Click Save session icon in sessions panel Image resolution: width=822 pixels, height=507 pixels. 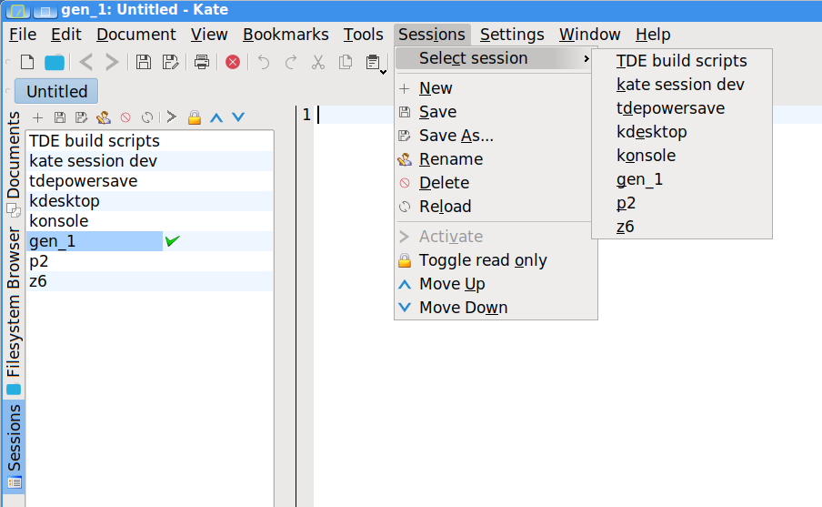pos(60,117)
